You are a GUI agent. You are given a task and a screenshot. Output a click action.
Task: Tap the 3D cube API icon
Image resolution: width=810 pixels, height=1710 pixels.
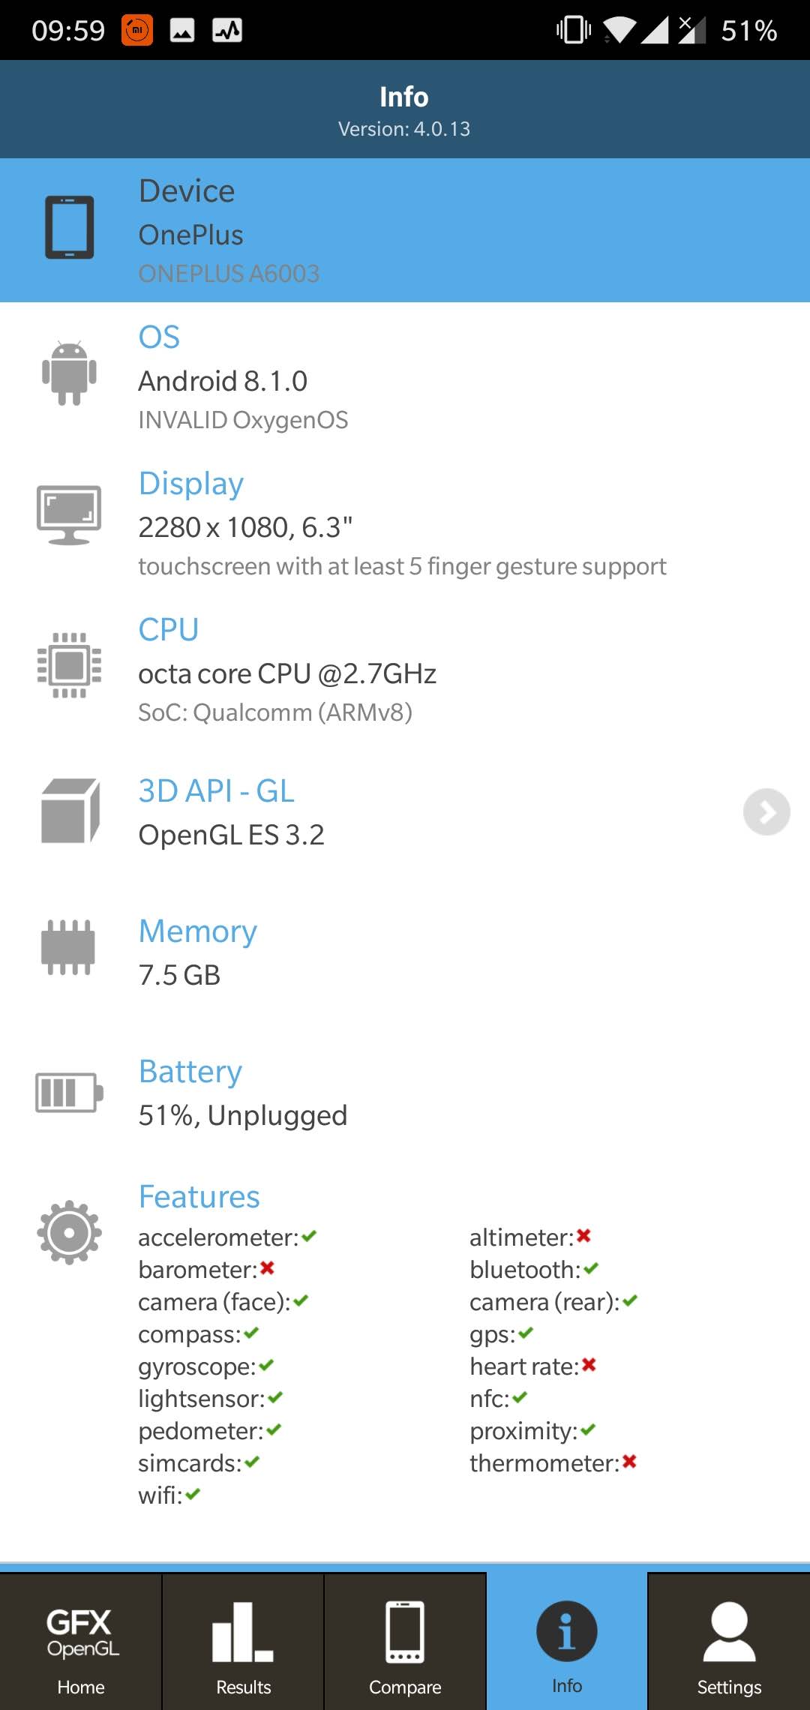[x=70, y=811]
